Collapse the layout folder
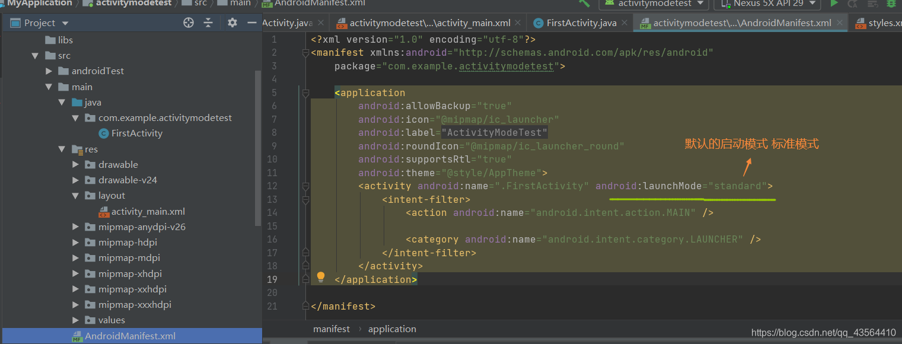This screenshot has height=344, width=902. 75,196
